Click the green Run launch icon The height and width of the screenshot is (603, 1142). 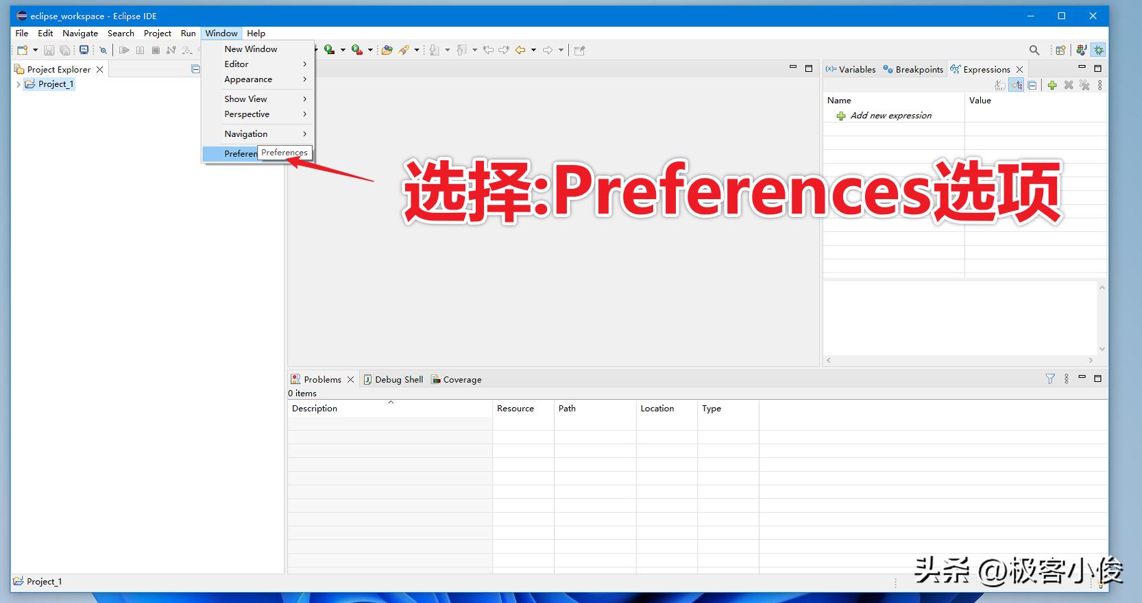(x=329, y=50)
